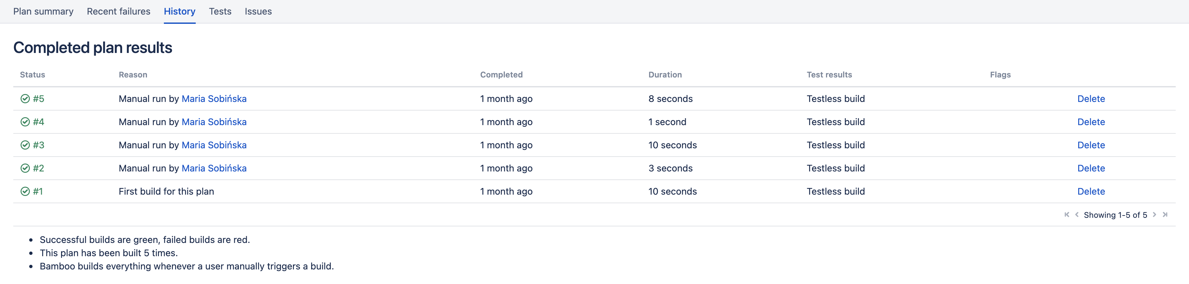The image size is (1189, 284).
Task: Open build #5 result
Action: [x=38, y=99]
